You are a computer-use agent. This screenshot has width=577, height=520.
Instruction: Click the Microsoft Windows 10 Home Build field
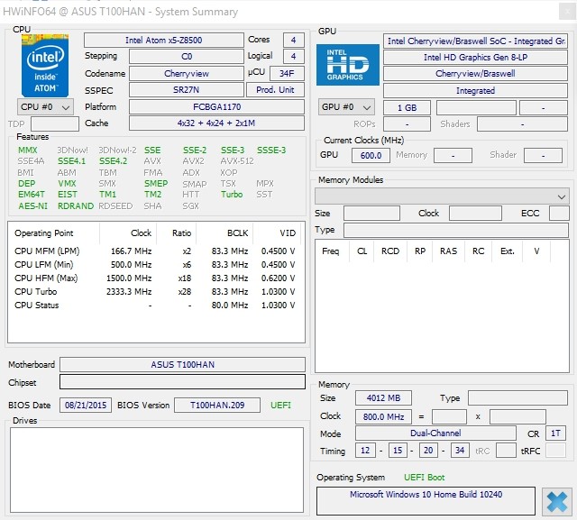426,501
